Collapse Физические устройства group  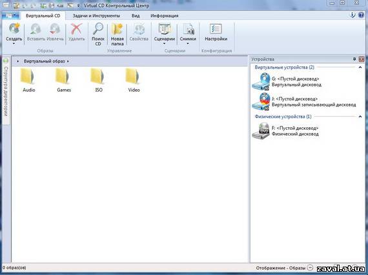360,117
